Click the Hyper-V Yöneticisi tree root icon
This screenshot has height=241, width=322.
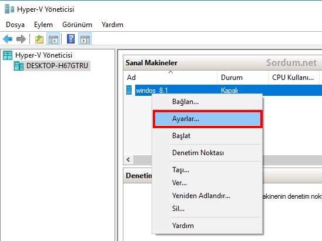pyautogui.click(x=8, y=55)
